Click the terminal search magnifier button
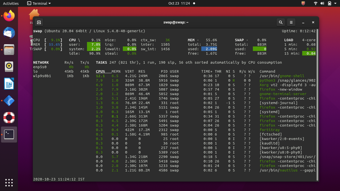The height and width of the screenshot is (191, 340). point(281,22)
